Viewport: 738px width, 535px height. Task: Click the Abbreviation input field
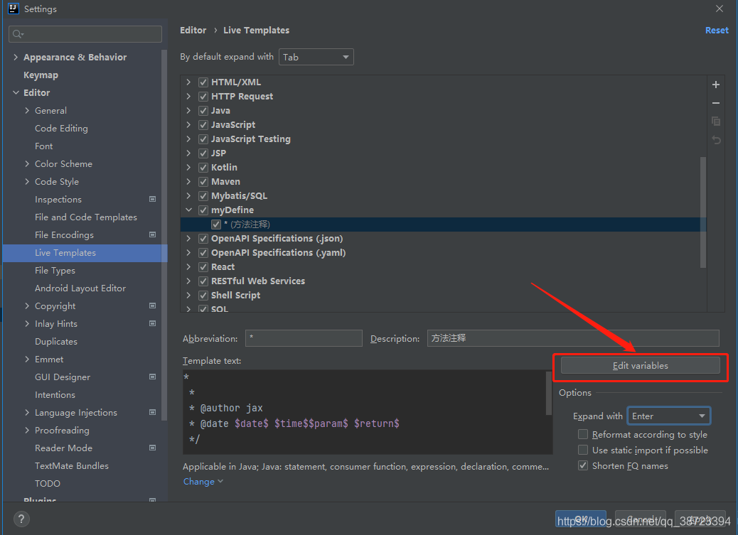pyautogui.click(x=304, y=338)
